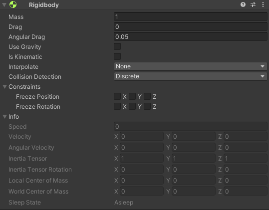Toggle Freeze Rotation X checkbox
Screen dimensions: 269x210
click(x=117, y=106)
